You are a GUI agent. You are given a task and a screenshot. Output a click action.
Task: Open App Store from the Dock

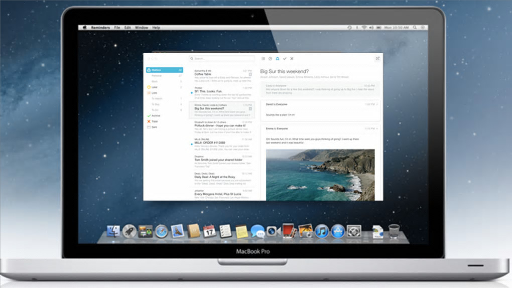point(338,231)
